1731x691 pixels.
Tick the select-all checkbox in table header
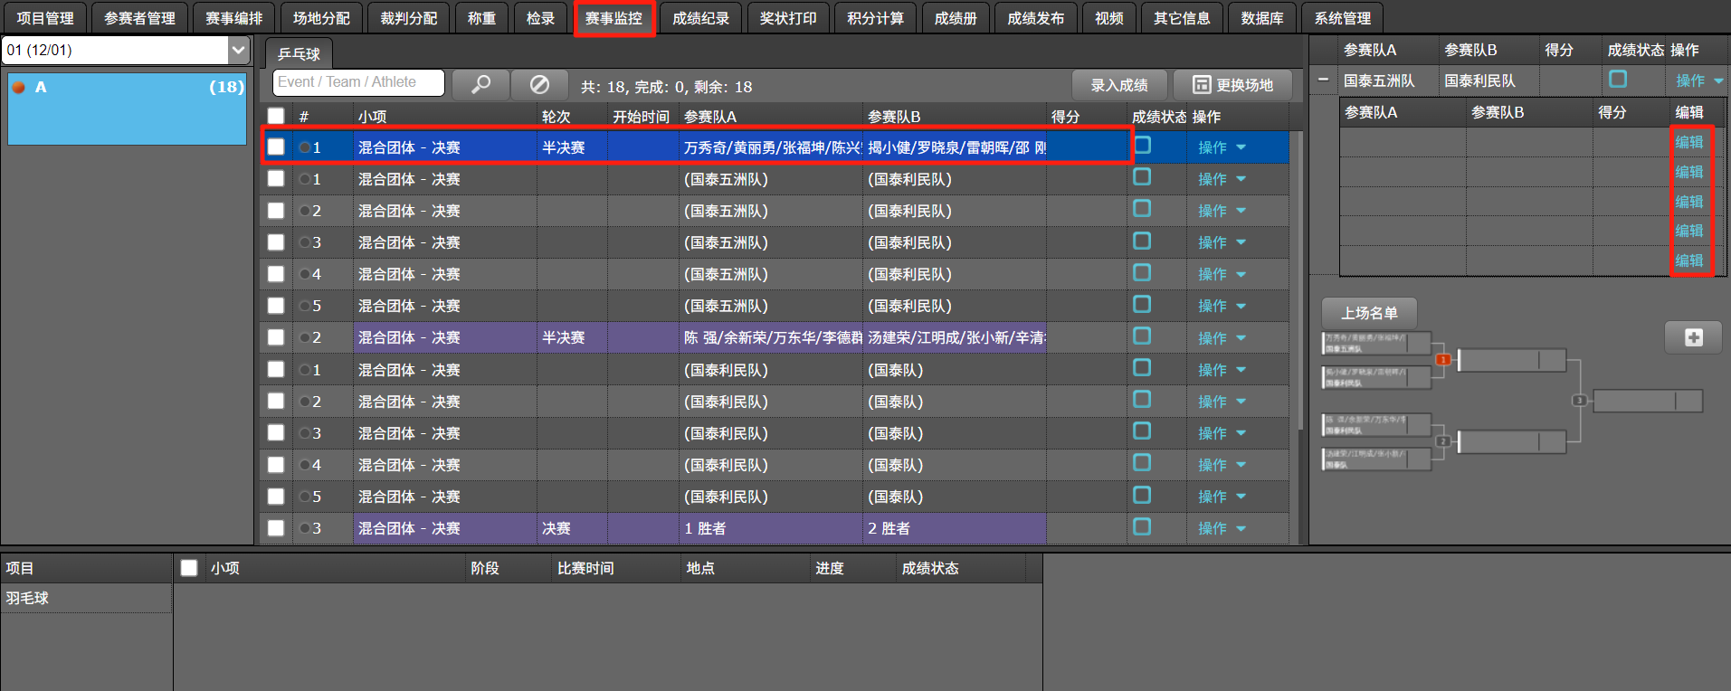(276, 116)
